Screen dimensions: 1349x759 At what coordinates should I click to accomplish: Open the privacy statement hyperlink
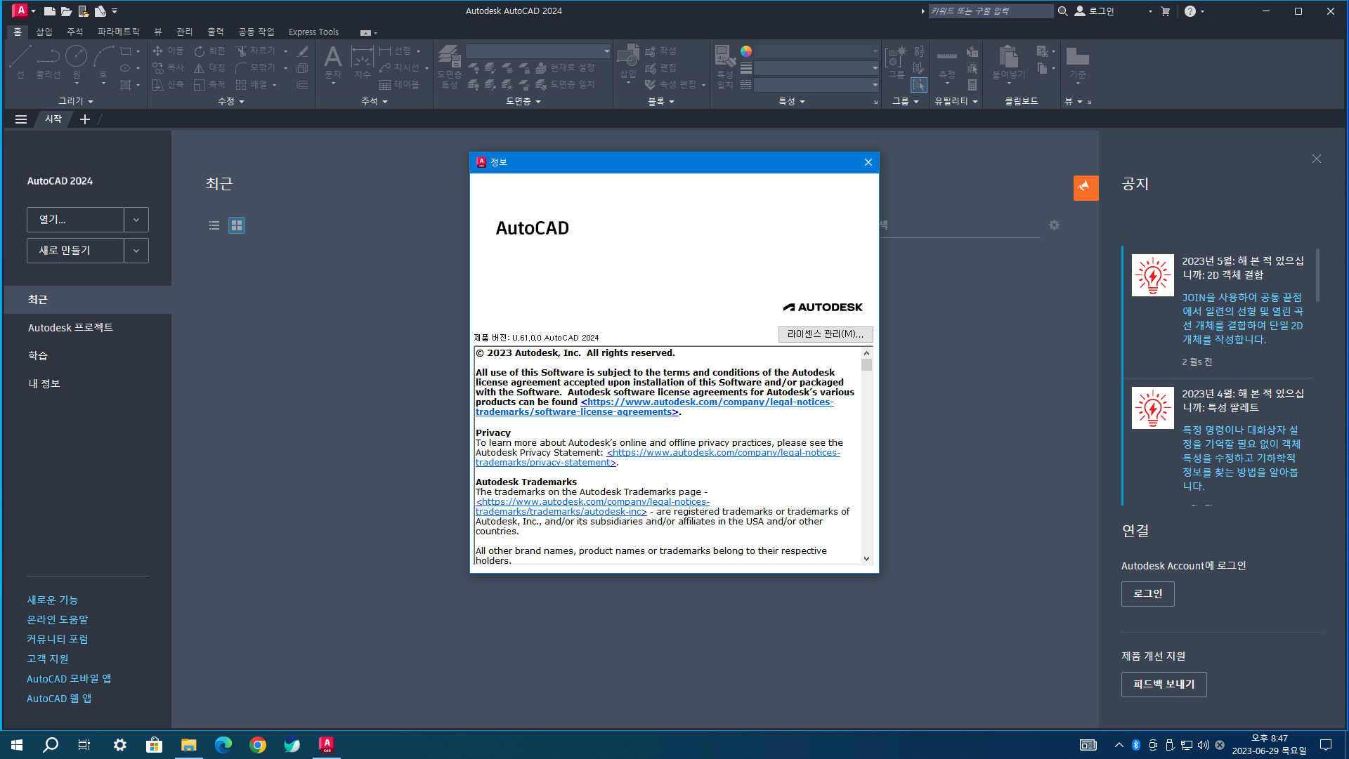click(723, 453)
